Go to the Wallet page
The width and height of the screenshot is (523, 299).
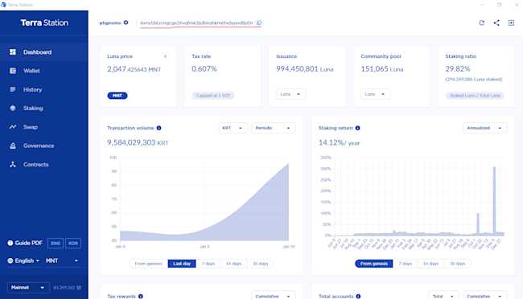click(x=44, y=71)
